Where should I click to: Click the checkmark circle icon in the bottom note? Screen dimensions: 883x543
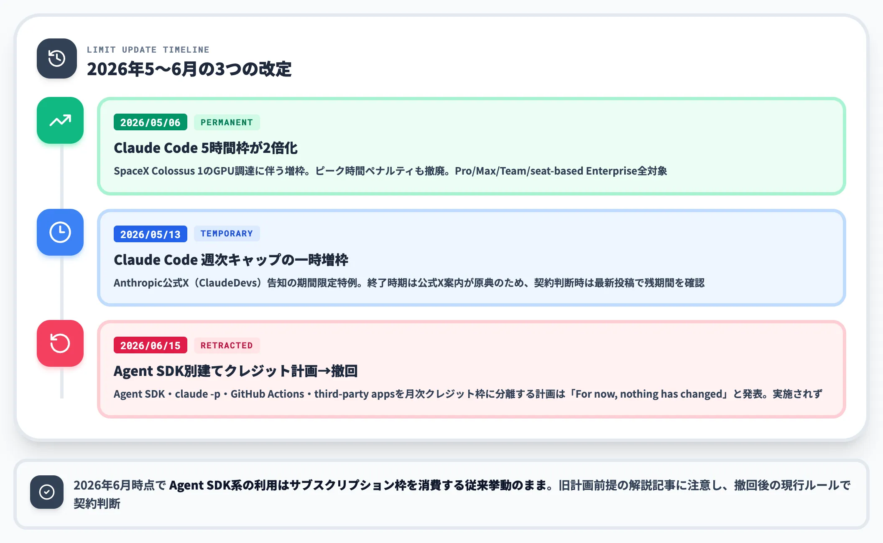click(47, 492)
